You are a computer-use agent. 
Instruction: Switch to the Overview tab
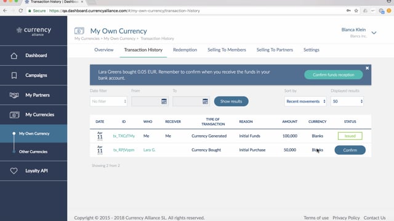pos(104,50)
